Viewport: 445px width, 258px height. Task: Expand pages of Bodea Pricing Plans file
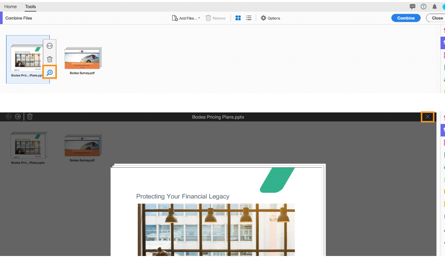pyautogui.click(x=50, y=46)
